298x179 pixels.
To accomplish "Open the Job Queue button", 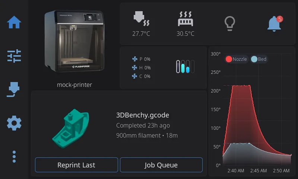I will tap(161, 165).
